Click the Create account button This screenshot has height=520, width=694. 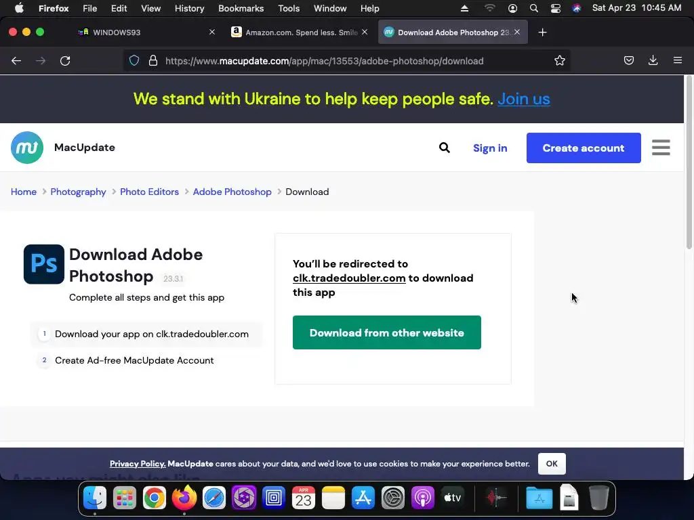584,148
